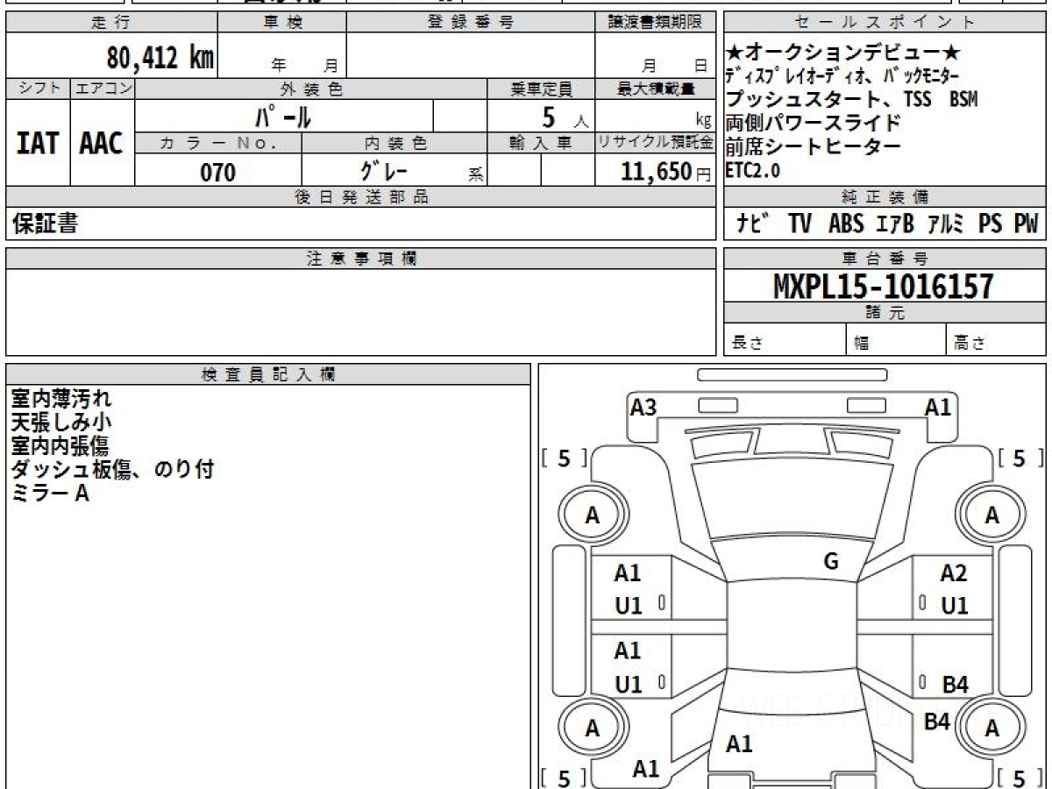Click the 後日発送部品 header
The image size is (1052, 789).
tap(360, 197)
